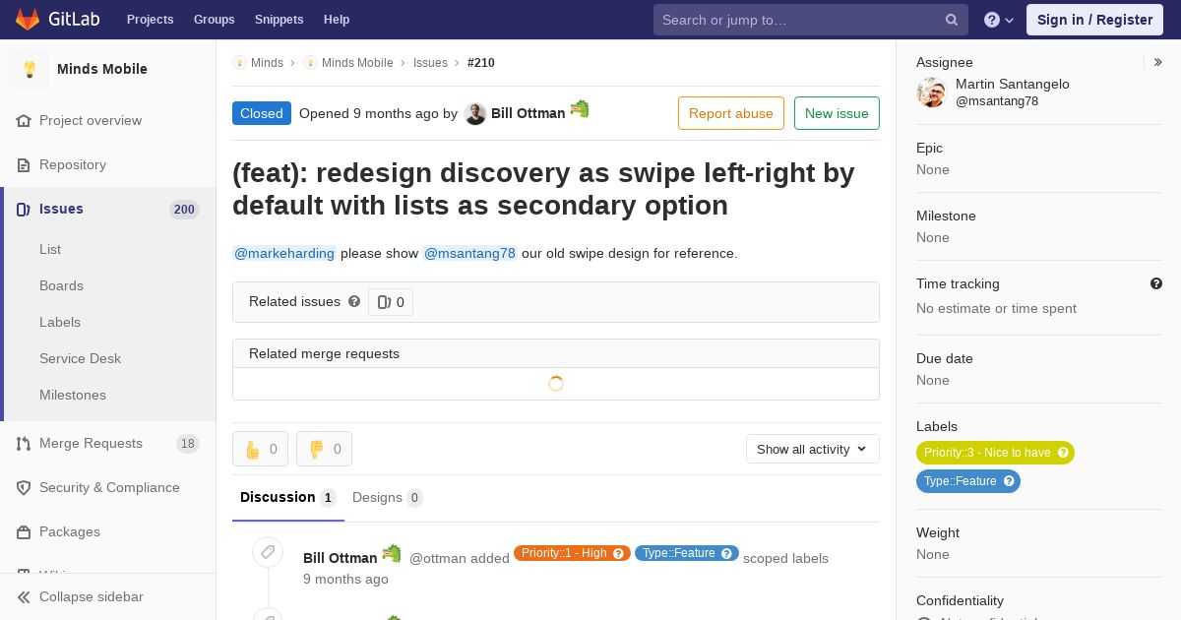Collapse the right issue sidebar
1181x620 pixels.
coord(1158,62)
